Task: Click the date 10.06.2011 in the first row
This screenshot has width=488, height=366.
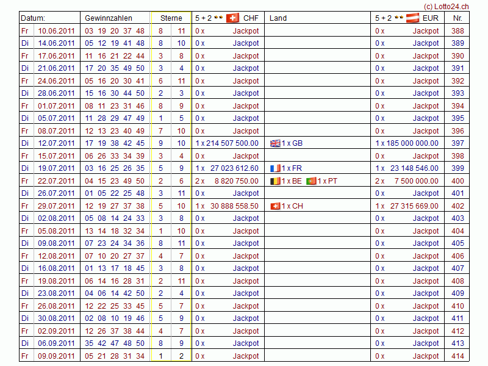Action: tap(56, 30)
